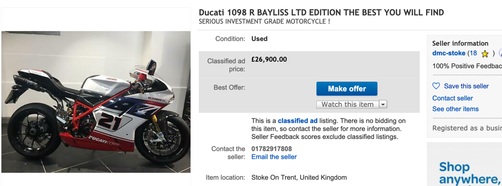Screen dimensions: 502x186
Task: Click the seller phone number 01782917808
Action: point(271,149)
